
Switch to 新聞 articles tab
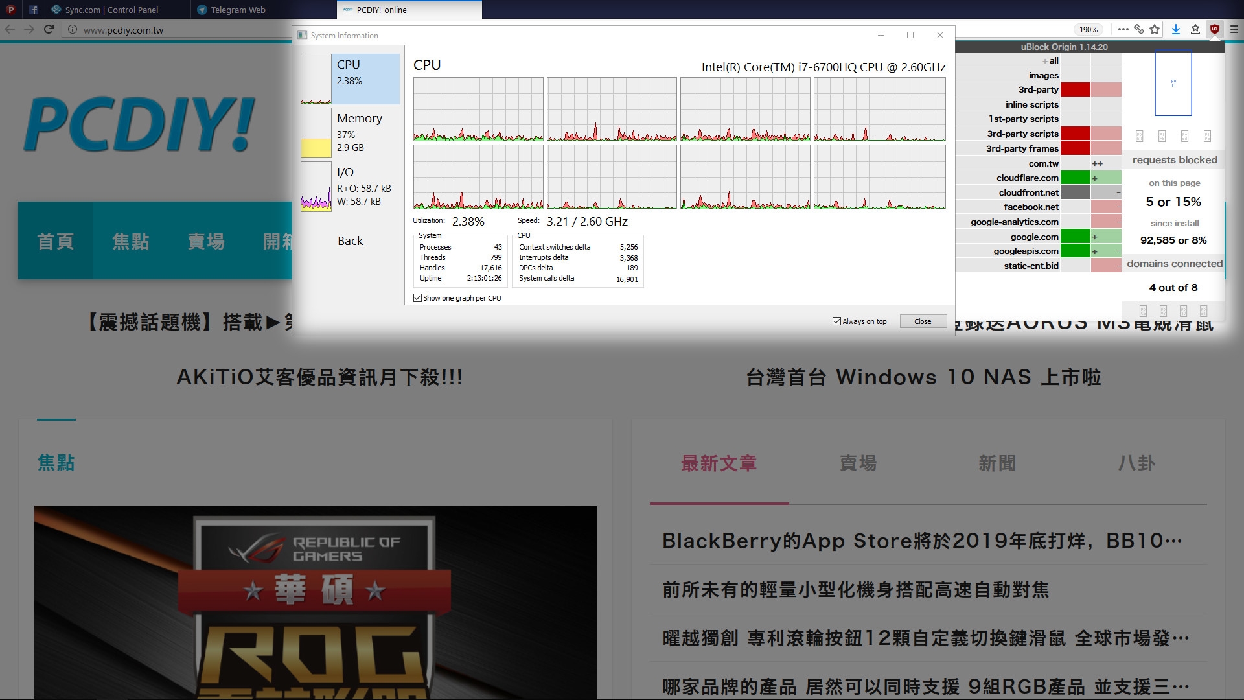point(997,463)
